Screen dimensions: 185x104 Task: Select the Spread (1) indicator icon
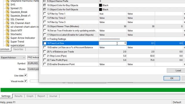[8, 8]
